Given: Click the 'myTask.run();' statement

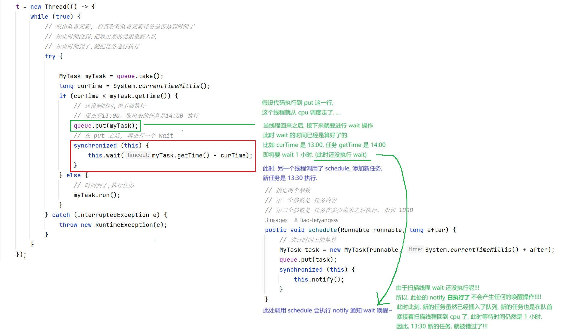Looking at the screenshot, I should [x=97, y=195].
